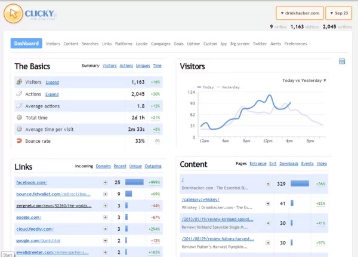
Task: Click the save icon beside Visitors chart
Action: pos(342,61)
